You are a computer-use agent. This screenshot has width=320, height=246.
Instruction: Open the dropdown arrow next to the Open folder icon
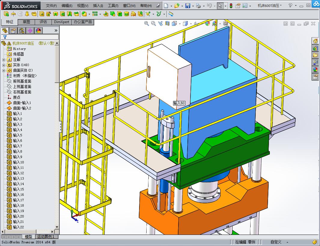[182, 6]
